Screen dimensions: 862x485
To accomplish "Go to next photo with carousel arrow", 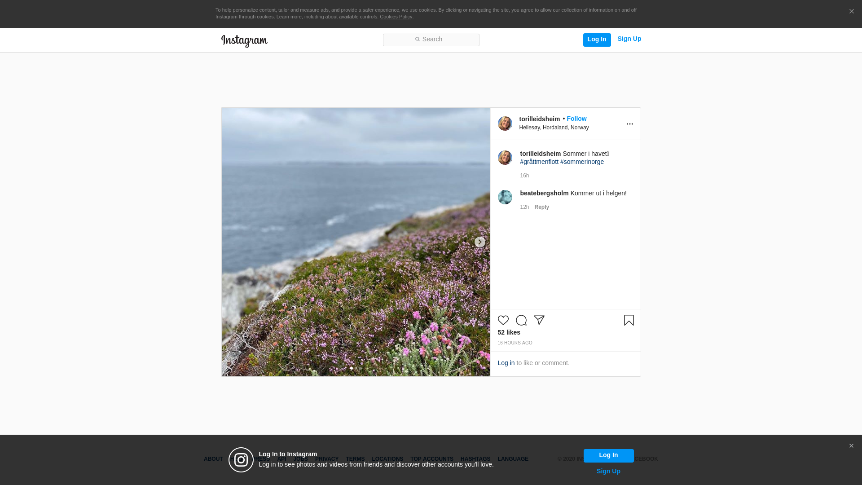I will [x=479, y=242].
